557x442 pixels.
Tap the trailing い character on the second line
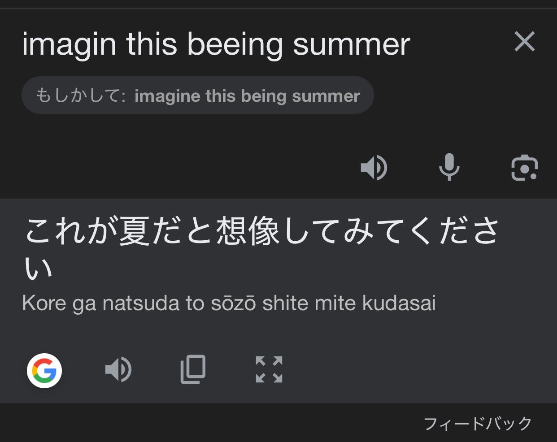[x=38, y=269]
